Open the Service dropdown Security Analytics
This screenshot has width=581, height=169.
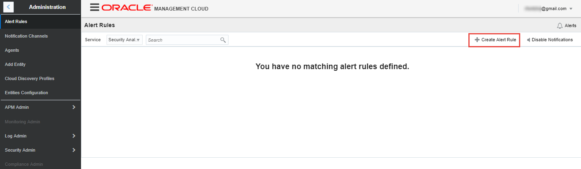tap(125, 40)
